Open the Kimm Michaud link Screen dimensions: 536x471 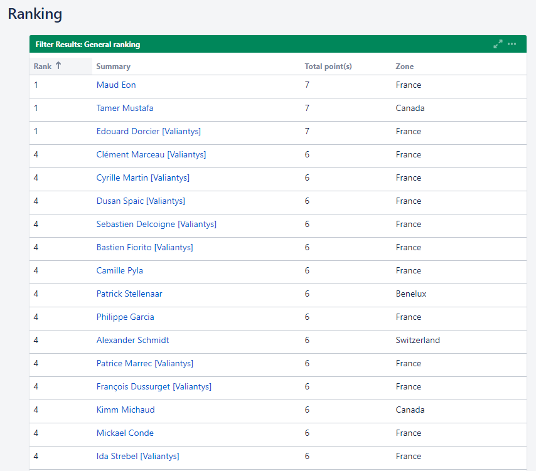[x=126, y=410]
